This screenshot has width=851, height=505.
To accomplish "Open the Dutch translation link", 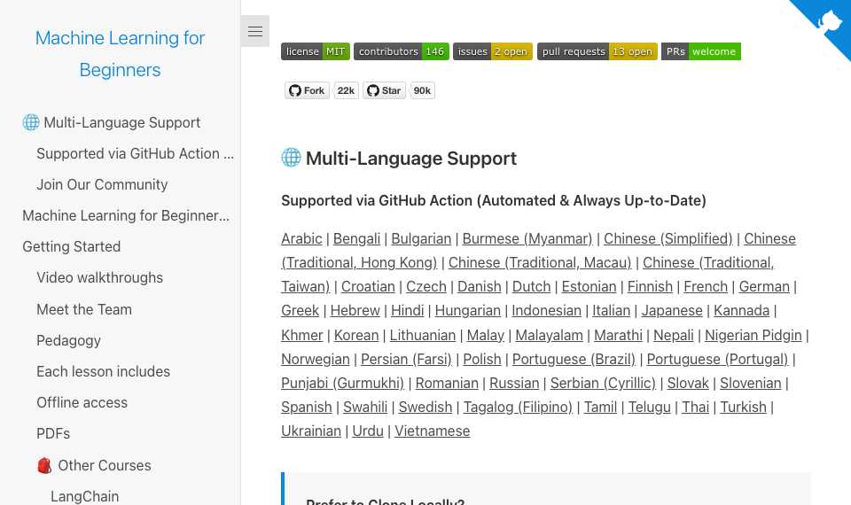I will coord(531,286).
